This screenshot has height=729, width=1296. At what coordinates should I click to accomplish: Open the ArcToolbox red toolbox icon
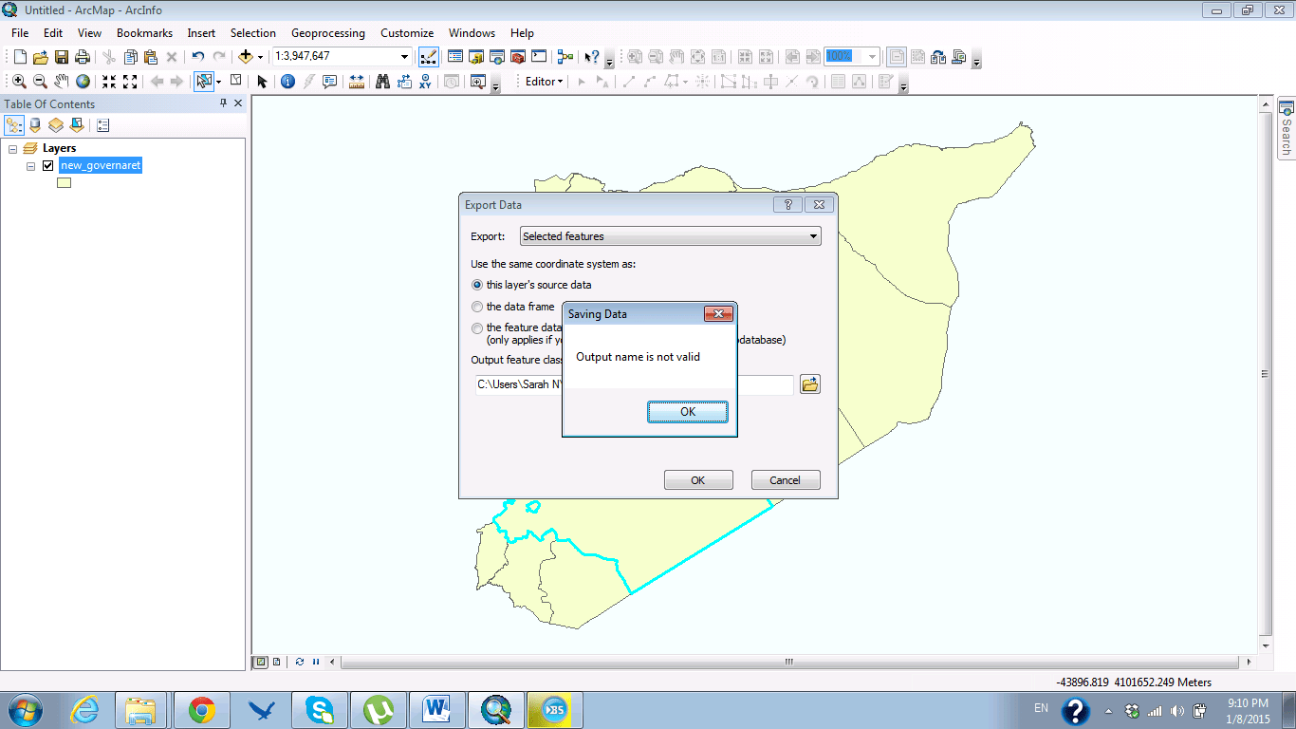click(x=518, y=57)
